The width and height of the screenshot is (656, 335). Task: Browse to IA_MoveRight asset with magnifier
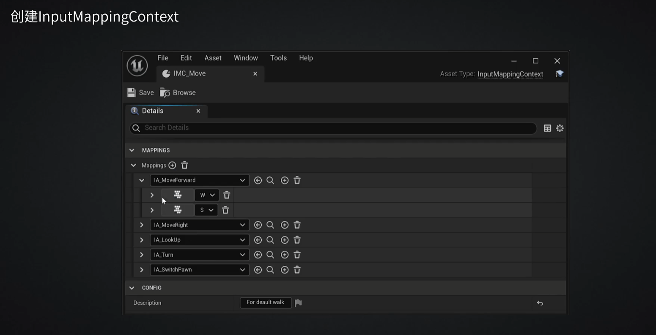pyautogui.click(x=270, y=225)
